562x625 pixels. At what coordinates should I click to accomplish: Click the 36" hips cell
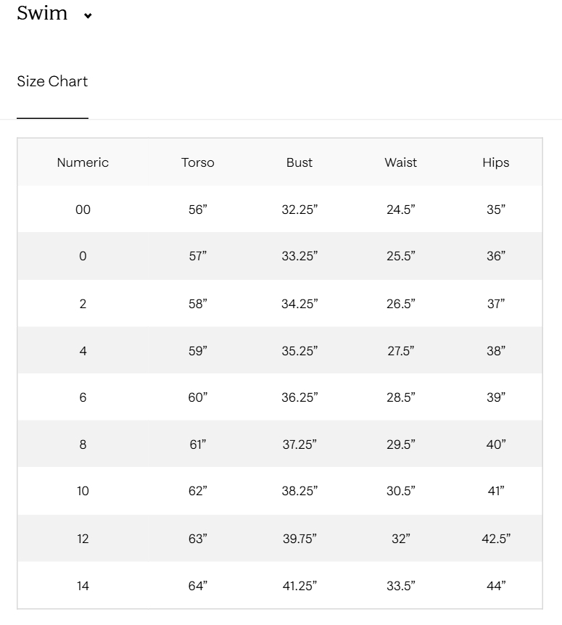click(496, 256)
